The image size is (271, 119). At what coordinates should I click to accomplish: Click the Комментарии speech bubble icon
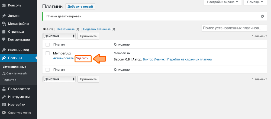tap(4, 39)
